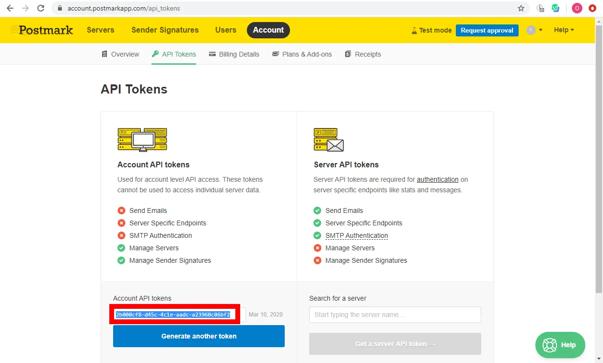
Task: Open the Billing Details tab
Action: (x=234, y=54)
